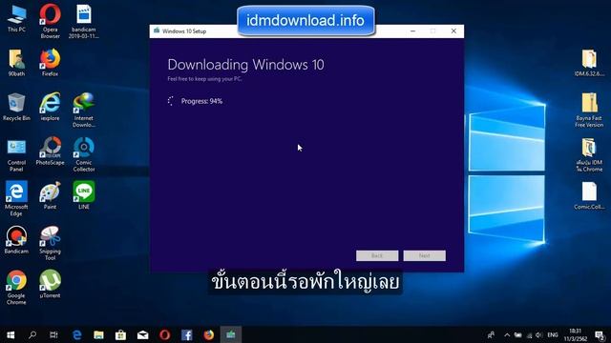Open Comic Collector shortcut
611x343 pixels.
point(83,154)
